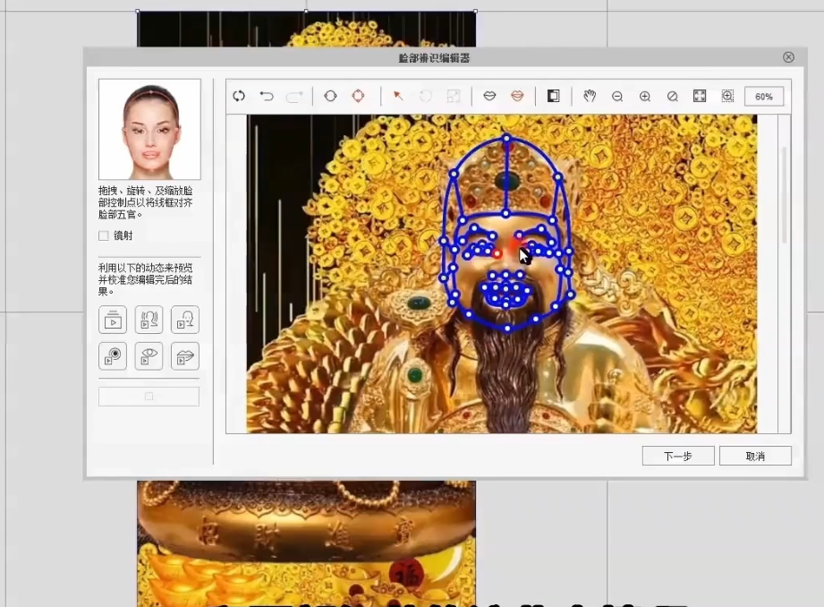This screenshot has width=824, height=607.
Task: Click the sample face reference thumbnail
Action: (149, 129)
